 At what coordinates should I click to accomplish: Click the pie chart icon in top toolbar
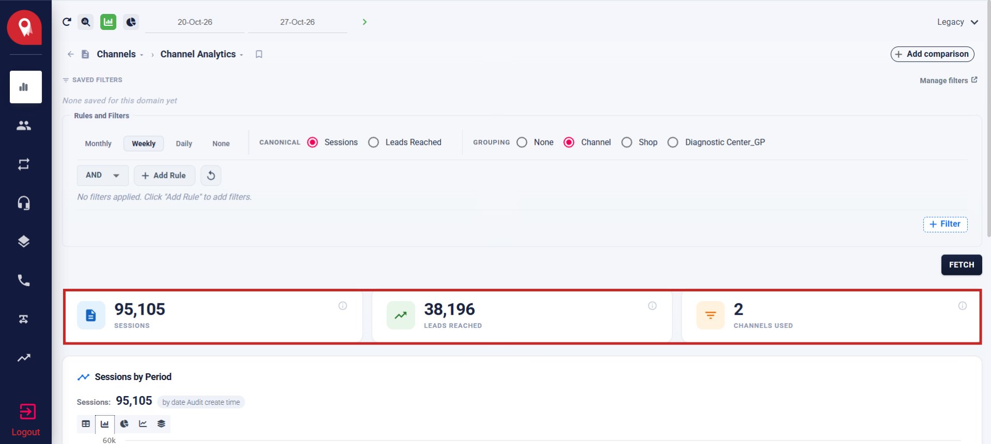[131, 22]
